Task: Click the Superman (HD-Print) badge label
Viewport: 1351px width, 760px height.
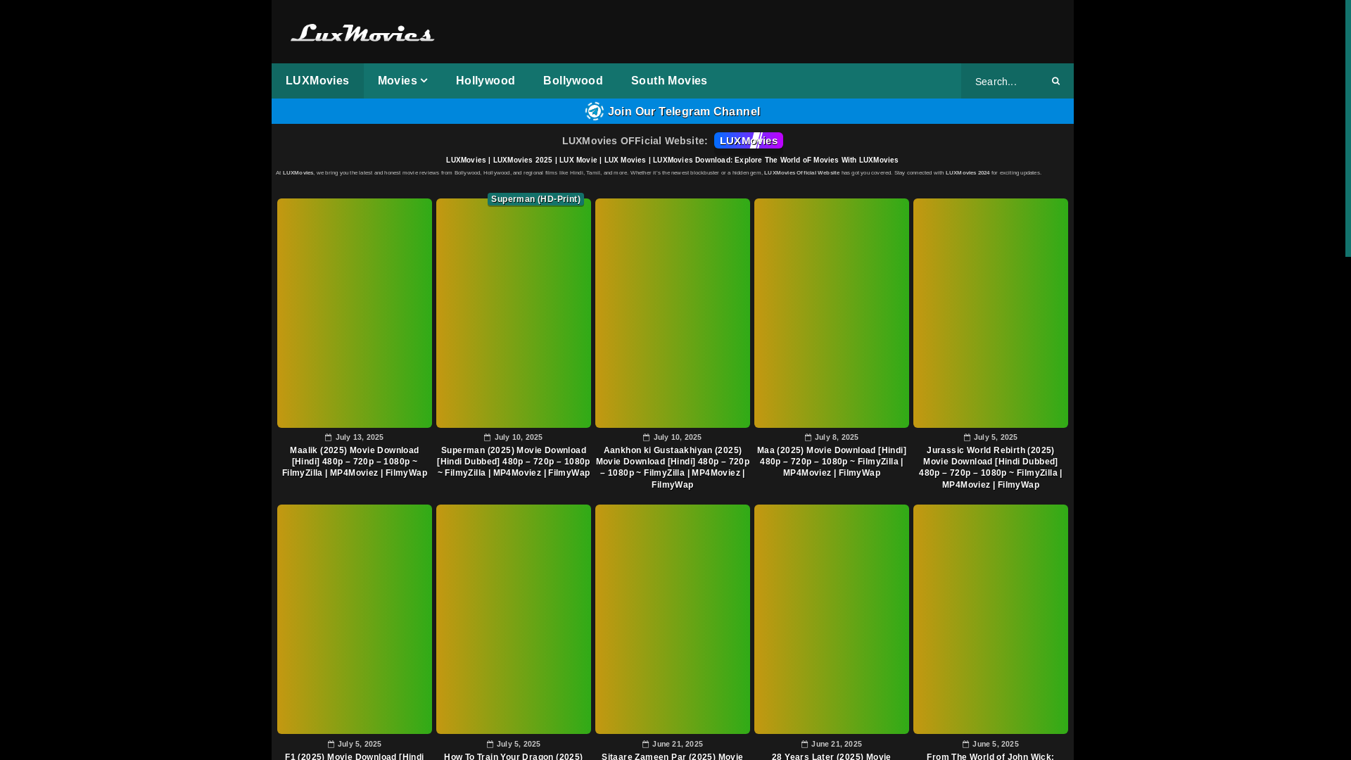Action: coord(535,199)
